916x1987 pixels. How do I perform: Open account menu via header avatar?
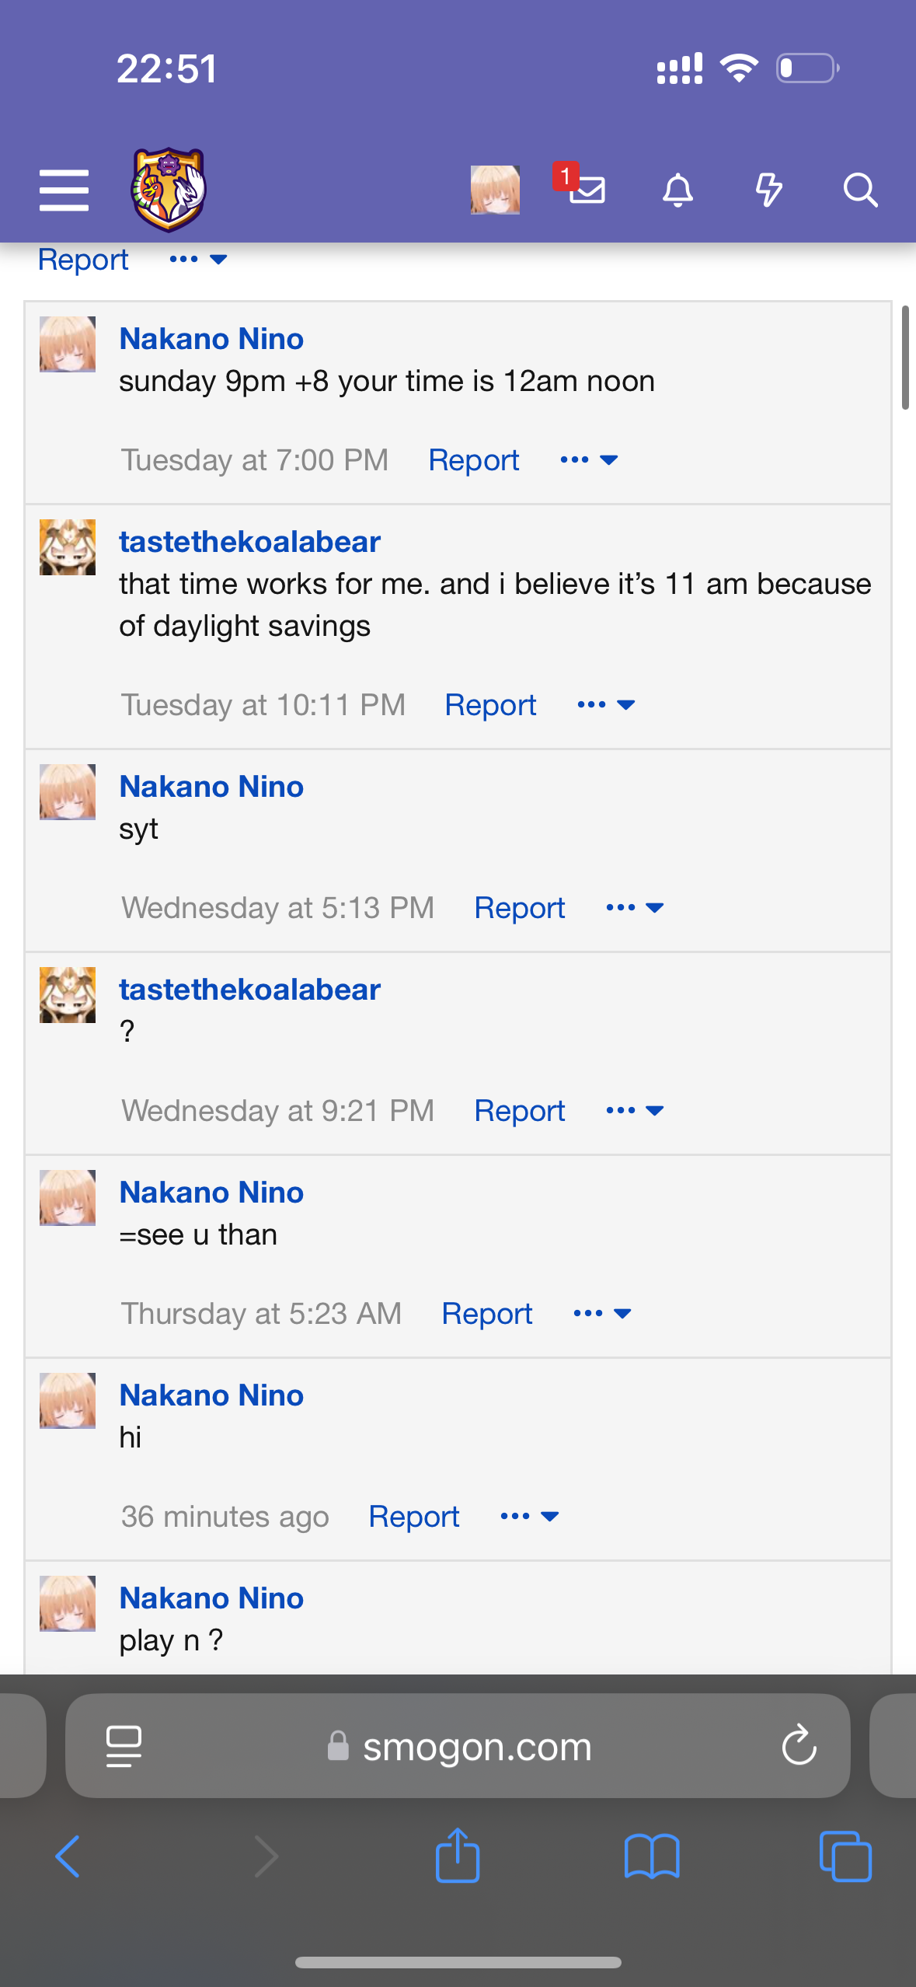[495, 190]
